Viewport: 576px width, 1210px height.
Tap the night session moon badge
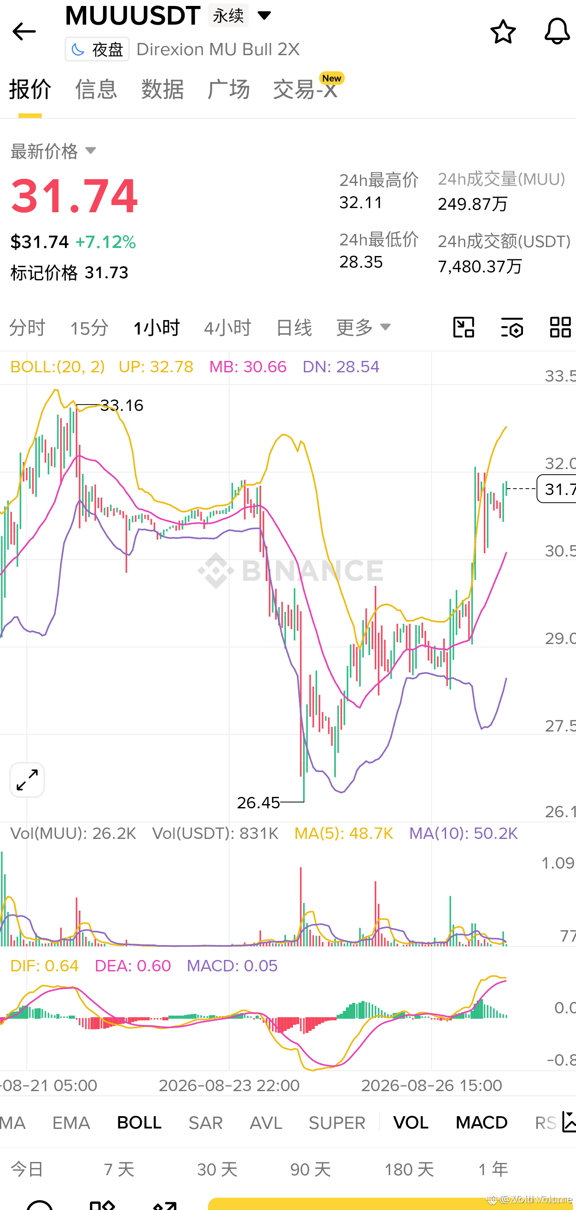tap(97, 49)
